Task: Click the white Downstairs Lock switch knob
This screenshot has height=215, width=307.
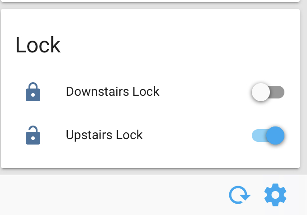Action: [x=261, y=92]
